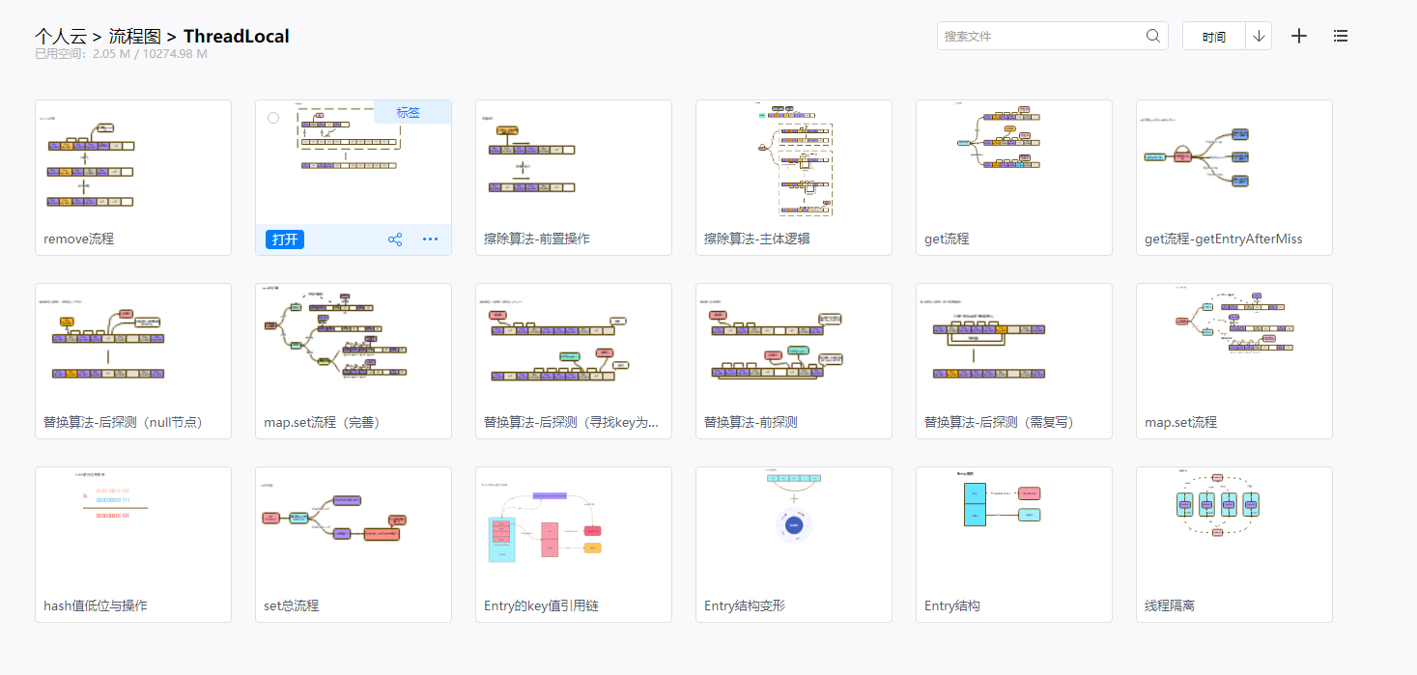Select the hovered card's round checkbox
The image size is (1417, 675).
click(x=273, y=118)
